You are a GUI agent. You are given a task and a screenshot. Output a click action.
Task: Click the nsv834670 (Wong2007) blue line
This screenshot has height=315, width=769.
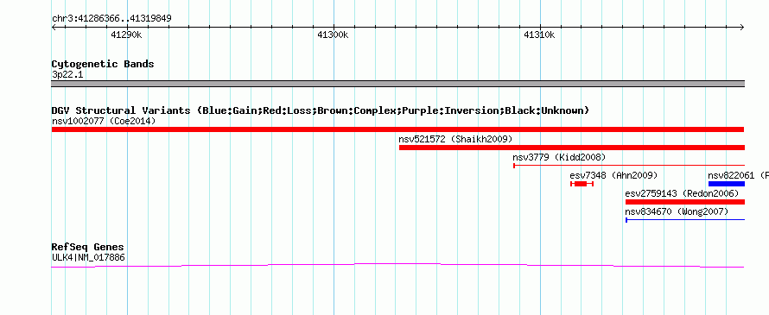[685, 220]
